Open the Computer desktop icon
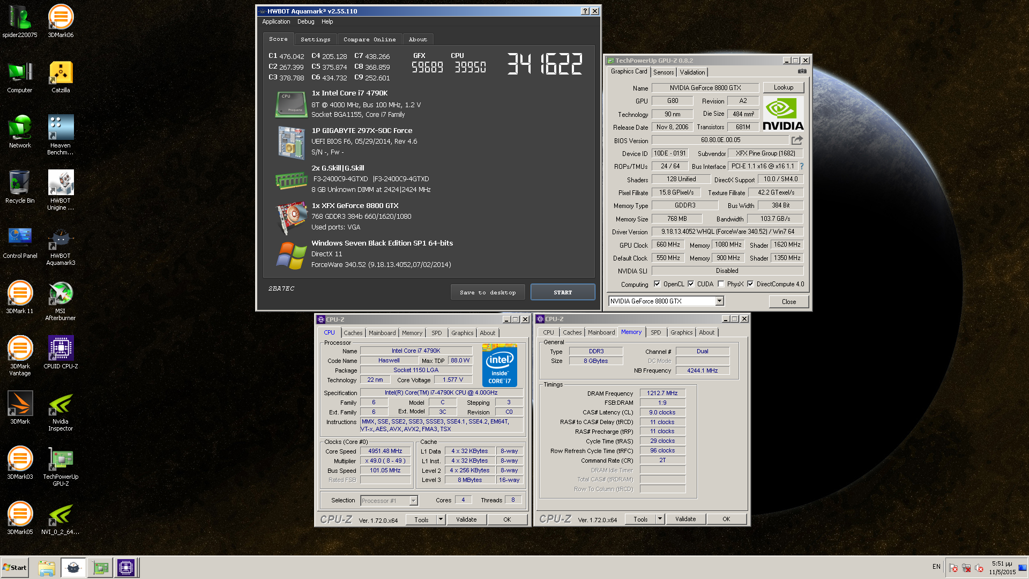This screenshot has height=579, width=1029. (20, 77)
